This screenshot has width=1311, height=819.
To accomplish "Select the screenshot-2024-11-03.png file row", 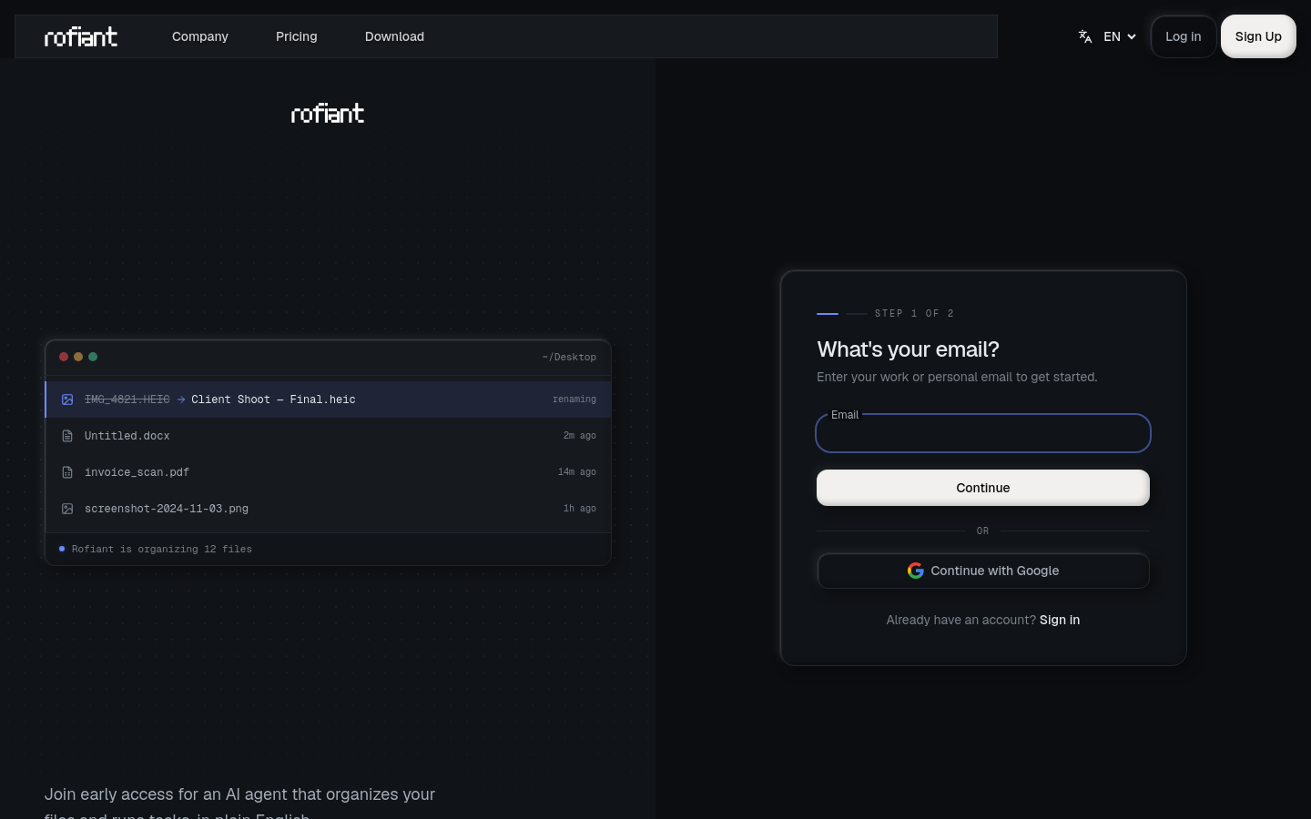I will pos(328,509).
